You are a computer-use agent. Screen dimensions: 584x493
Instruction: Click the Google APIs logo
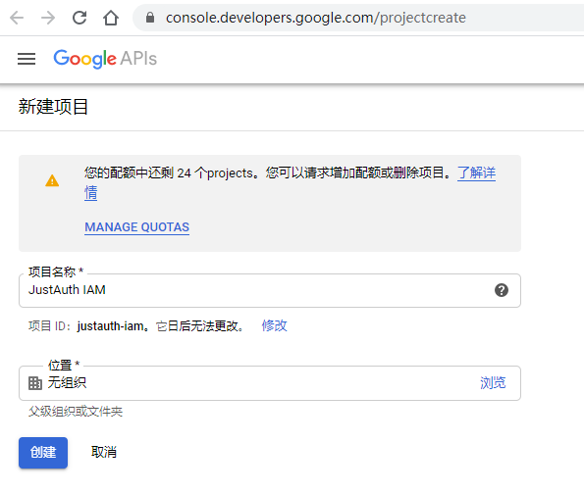105,59
